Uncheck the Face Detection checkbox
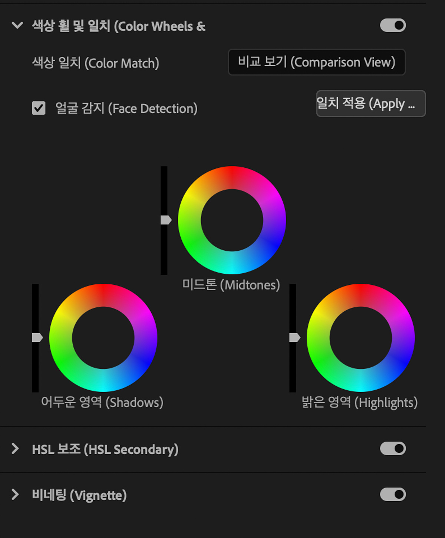The image size is (445, 538). (x=39, y=108)
